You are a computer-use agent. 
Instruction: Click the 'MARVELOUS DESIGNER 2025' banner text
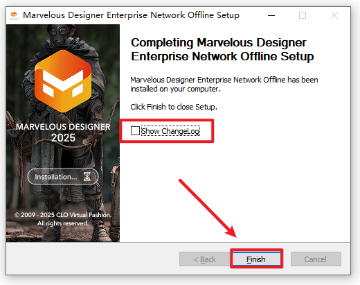[x=63, y=132]
